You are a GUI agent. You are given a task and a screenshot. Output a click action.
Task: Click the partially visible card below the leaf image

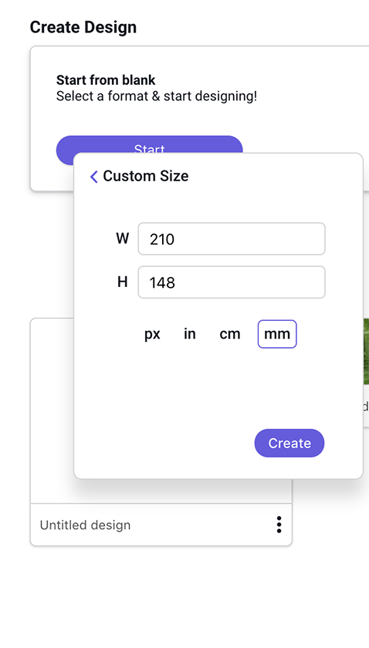coord(366,406)
